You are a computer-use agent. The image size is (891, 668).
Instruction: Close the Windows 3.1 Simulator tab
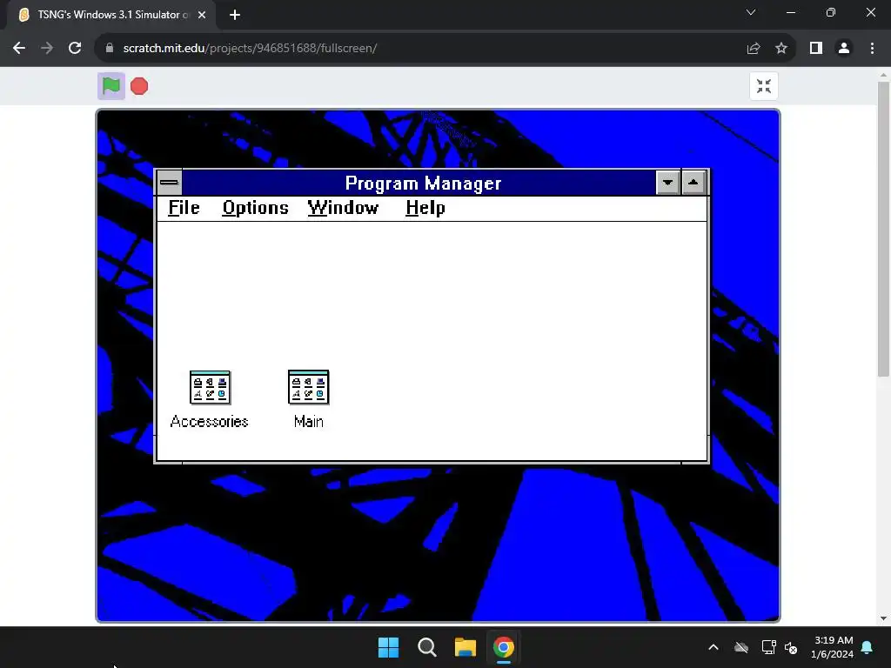[x=202, y=15]
